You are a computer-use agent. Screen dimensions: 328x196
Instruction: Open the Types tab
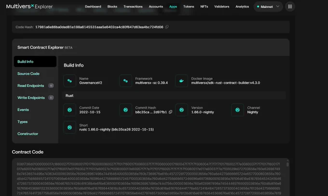[x=22, y=122]
